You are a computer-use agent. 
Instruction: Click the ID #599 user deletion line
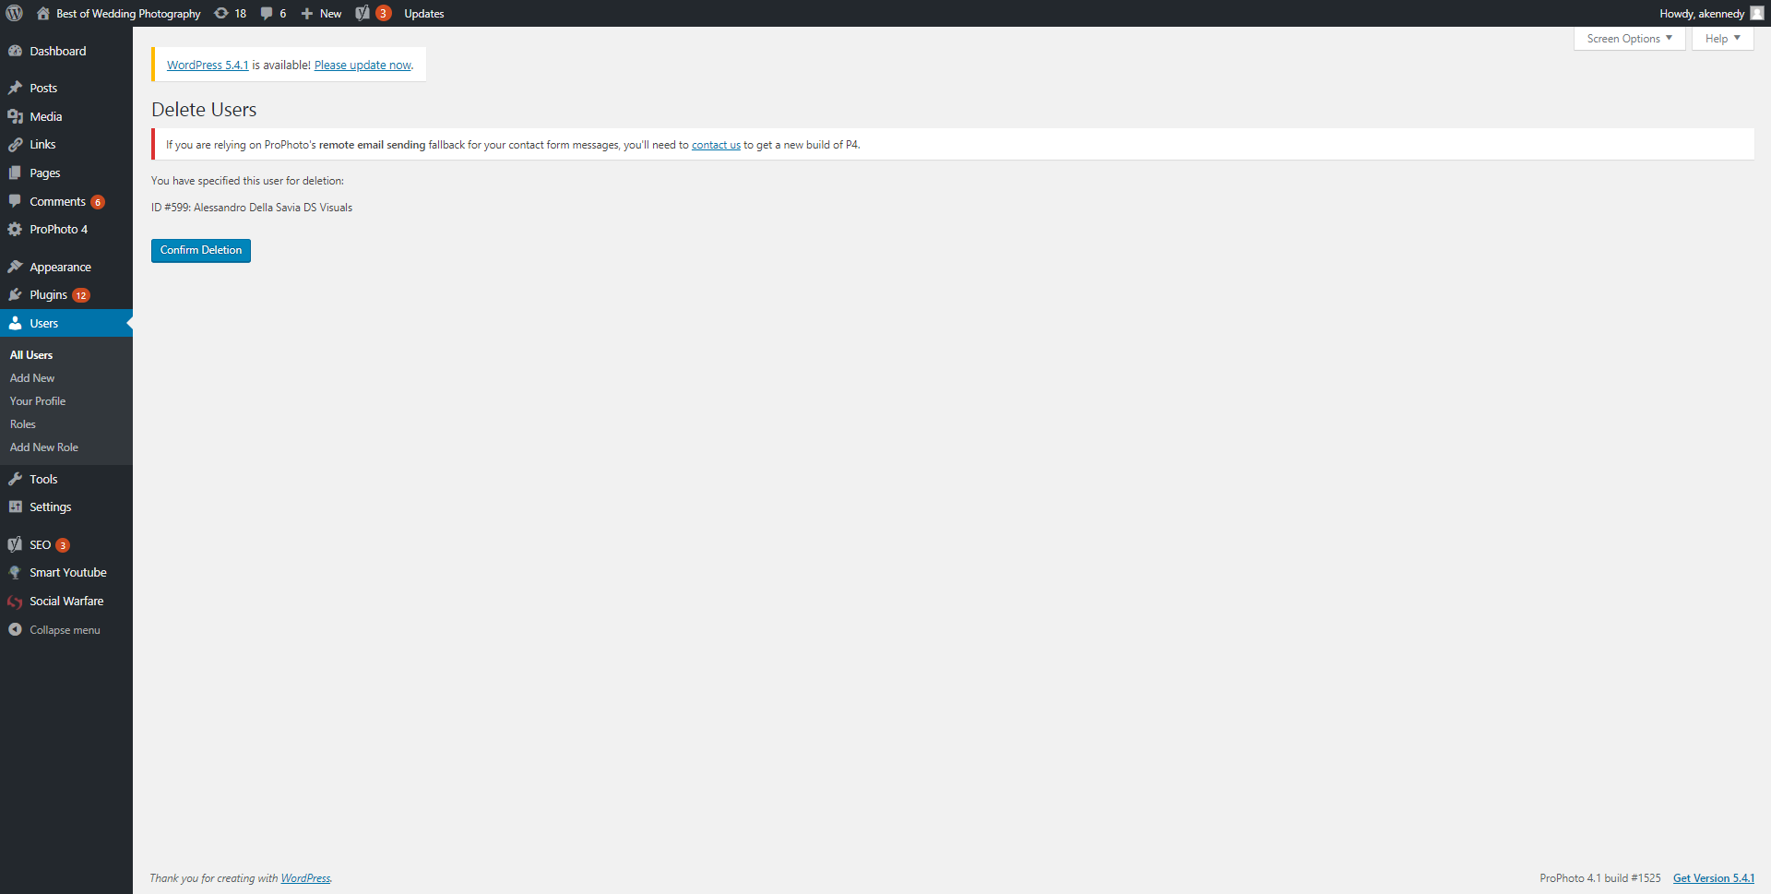point(252,208)
